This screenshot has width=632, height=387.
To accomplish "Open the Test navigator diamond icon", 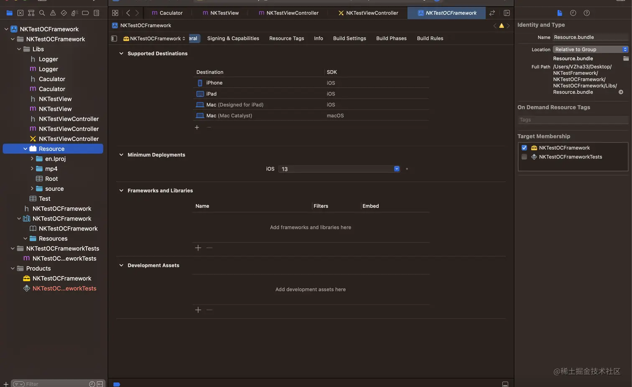I will point(64,13).
